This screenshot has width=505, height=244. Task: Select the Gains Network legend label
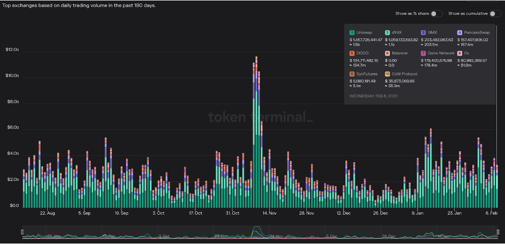tap(441, 53)
